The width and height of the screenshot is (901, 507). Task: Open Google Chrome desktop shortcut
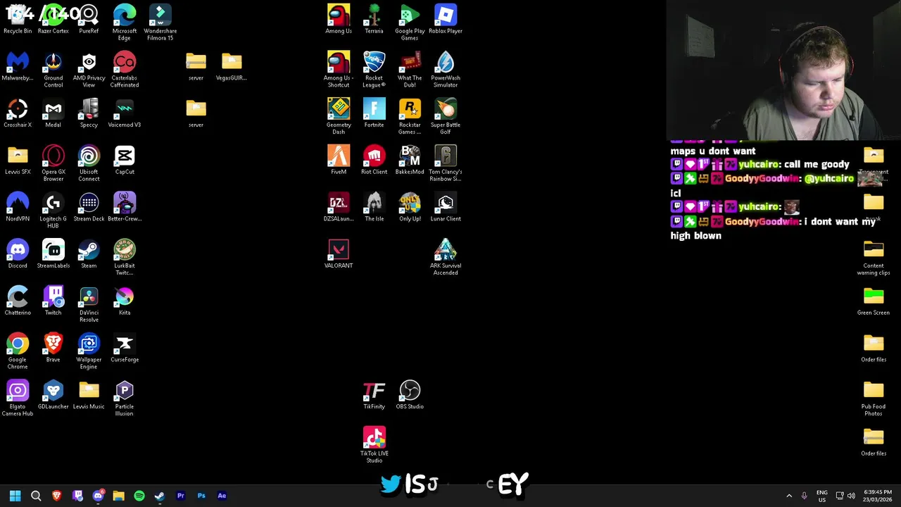click(18, 351)
